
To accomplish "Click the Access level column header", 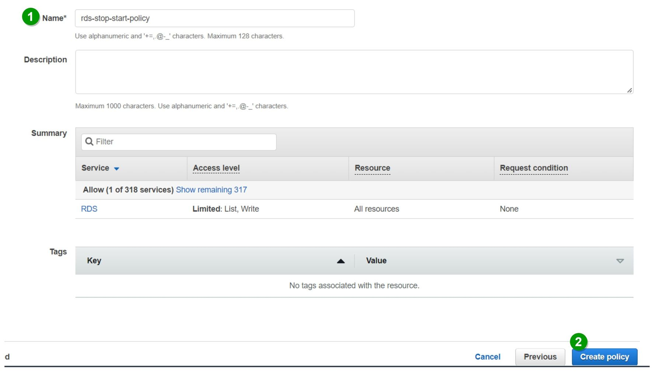I will point(216,168).
